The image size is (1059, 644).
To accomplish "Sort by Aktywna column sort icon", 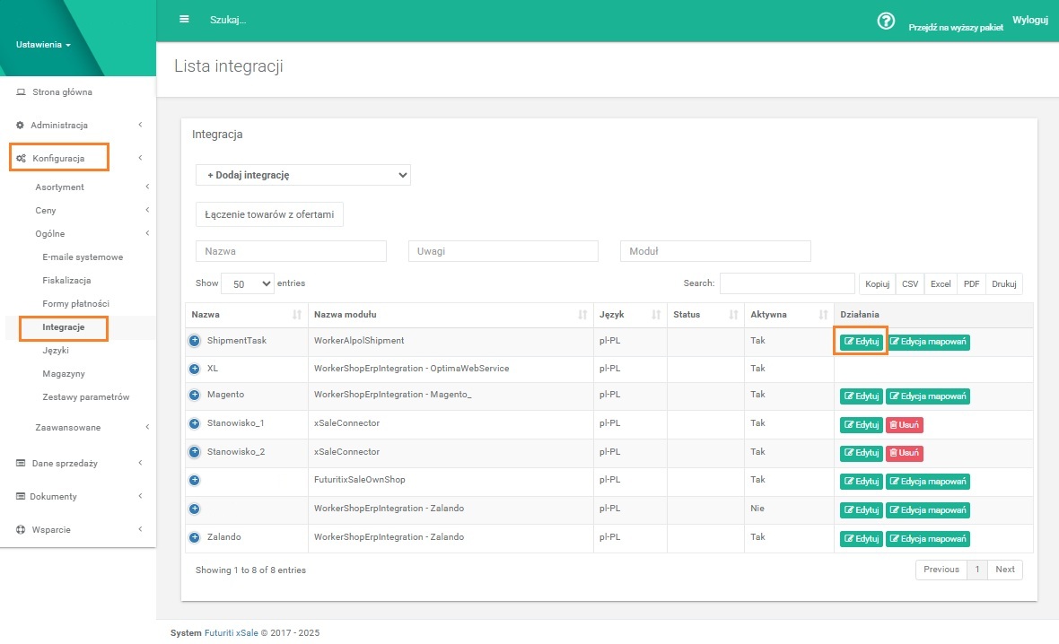I will (823, 315).
